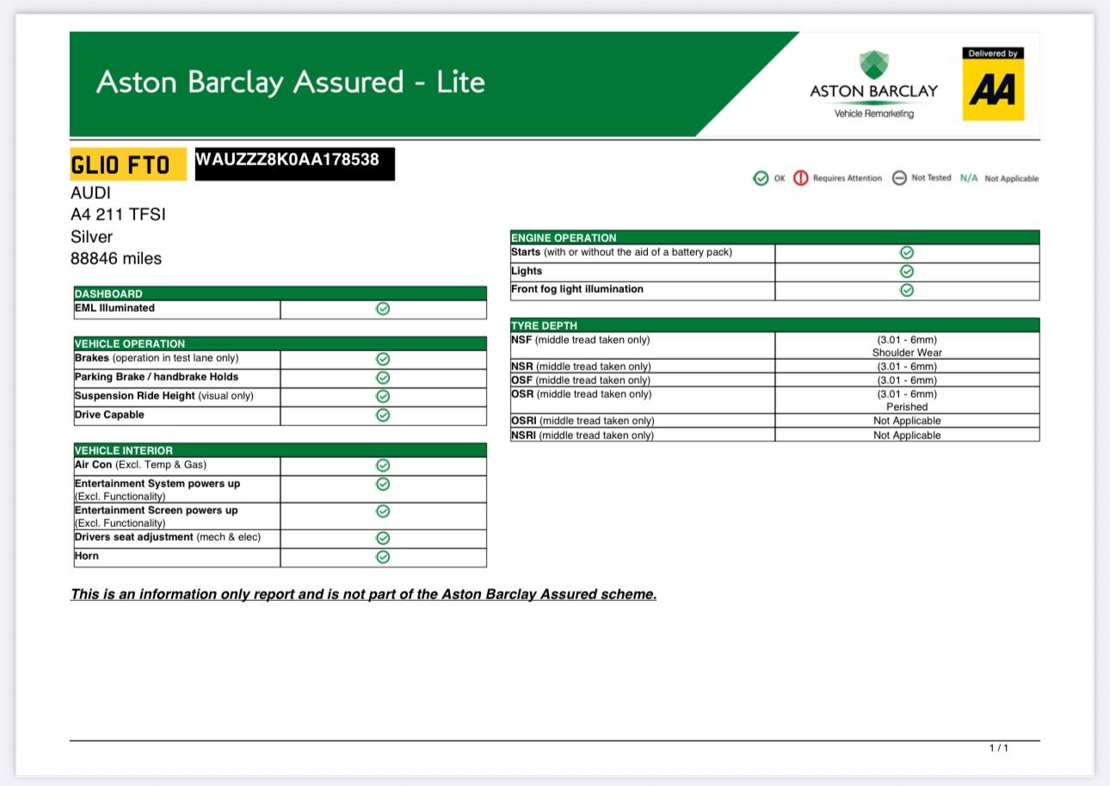Viewport: 1110px width, 786px height.
Task: Click the Aston Barclay Assured - Lite title
Action: [291, 83]
